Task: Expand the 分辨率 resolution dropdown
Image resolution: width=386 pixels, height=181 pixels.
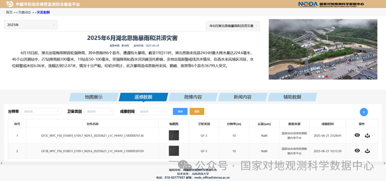Action: (x=42, y=111)
